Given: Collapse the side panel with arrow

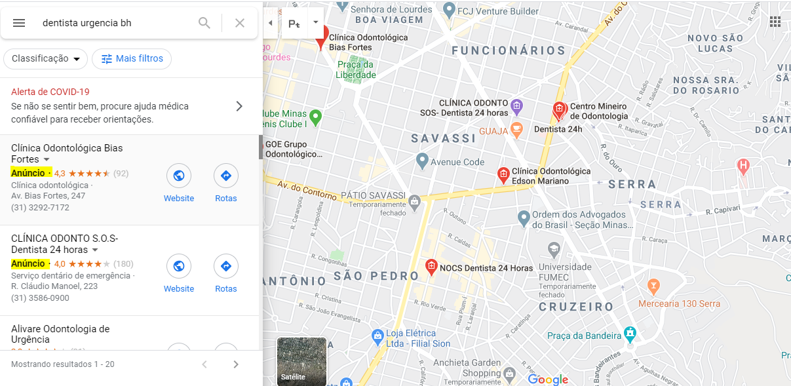Looking at the screenshot, I should pos(271,23).
